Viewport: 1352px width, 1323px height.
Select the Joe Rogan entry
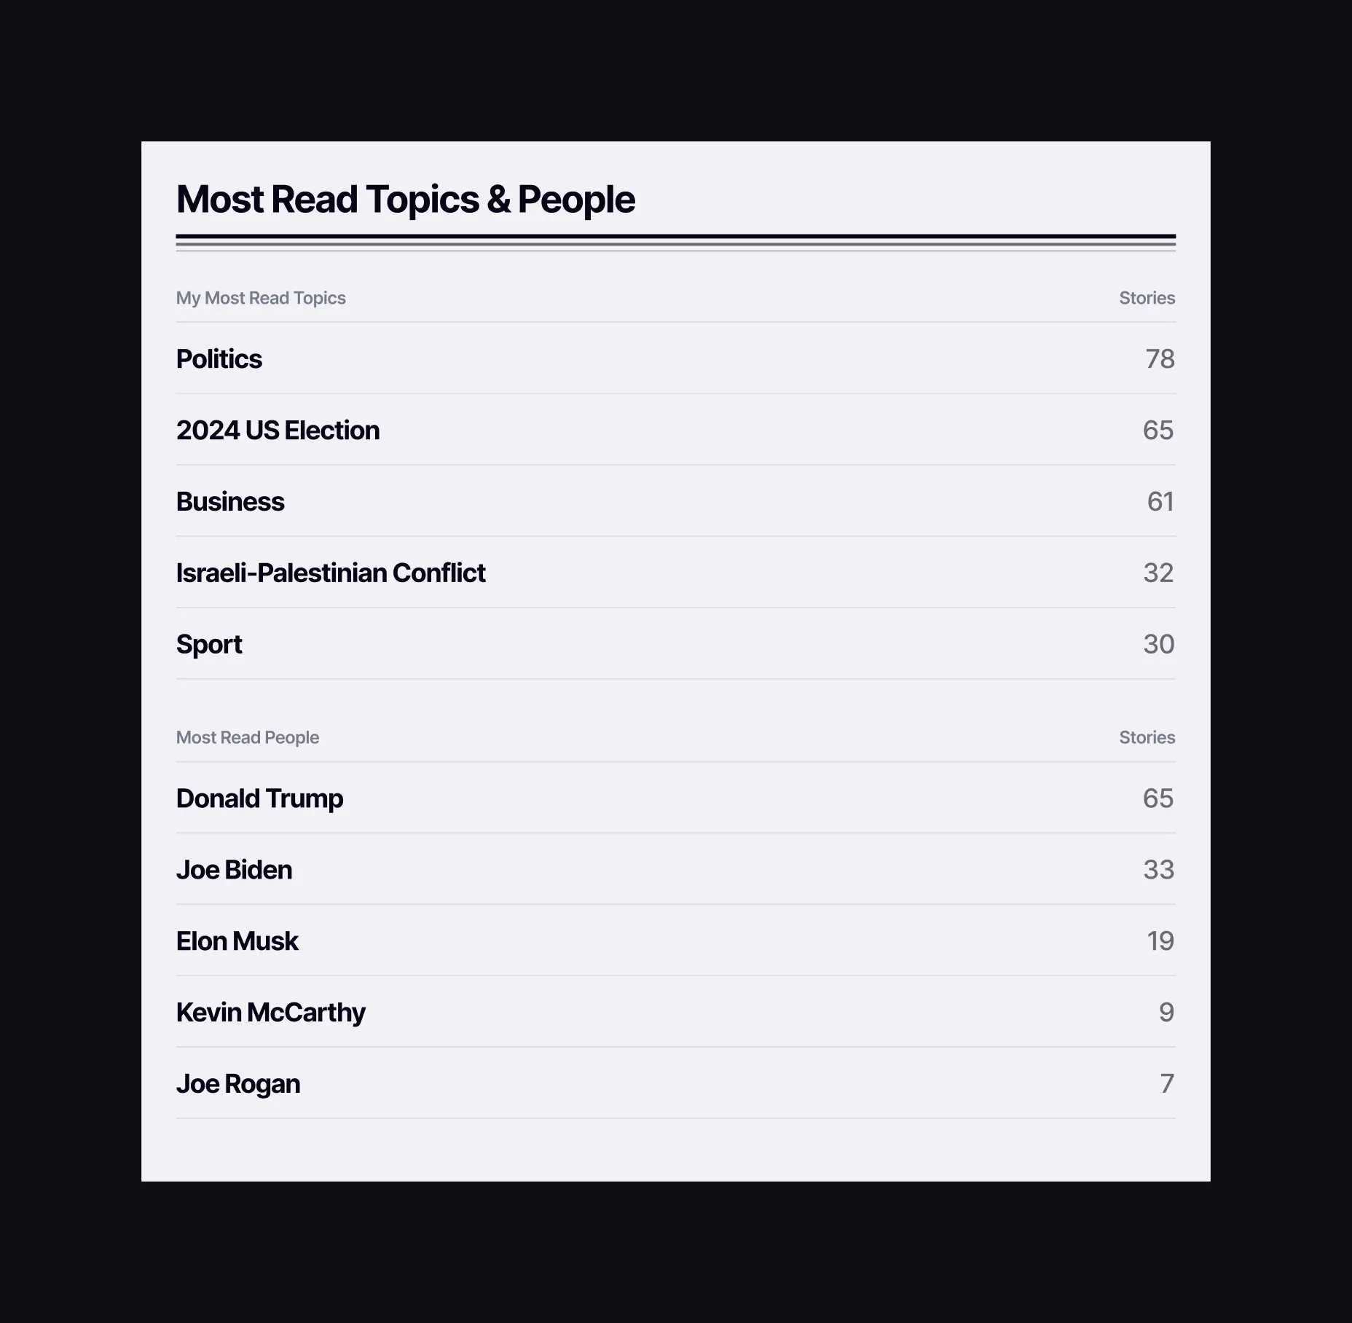point(675,1083)
